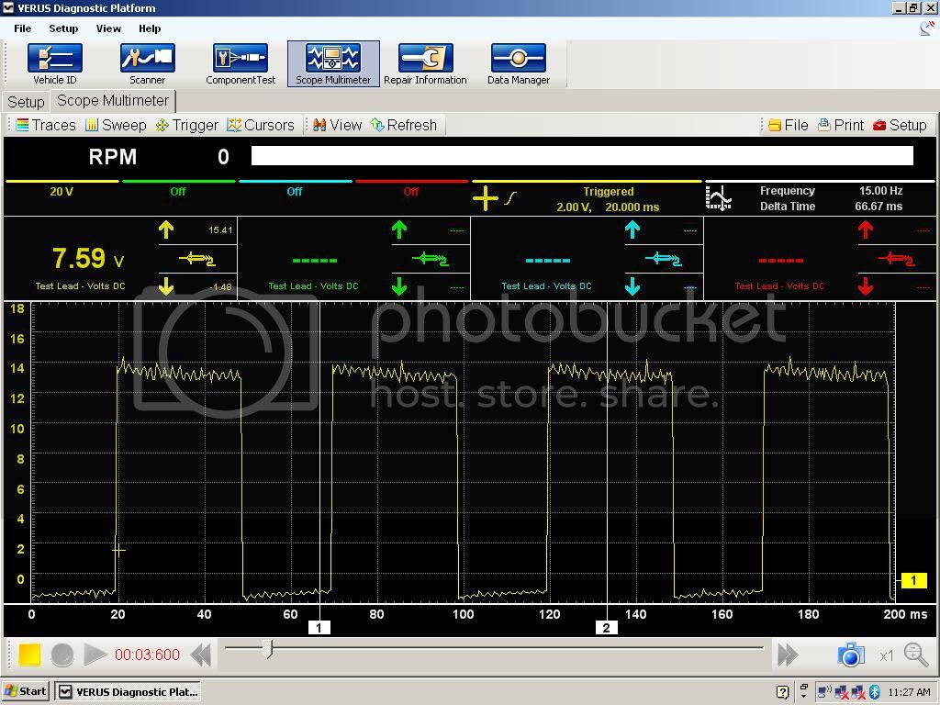
Task: Click the yellow channel min down arrow
Action: click(x=166, y=286)
